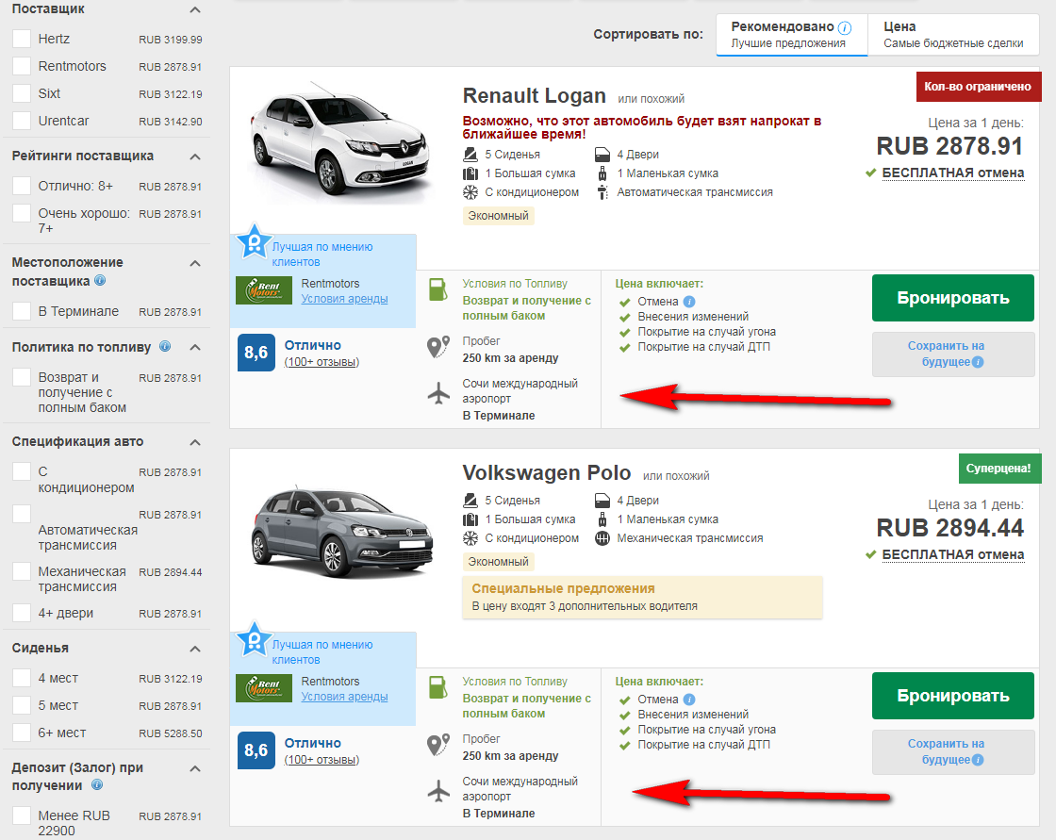Screen dimensions: 1056x840
Task: Click info icon beside Депозит (Залог) при получении
Action: (x=97, y=784)
